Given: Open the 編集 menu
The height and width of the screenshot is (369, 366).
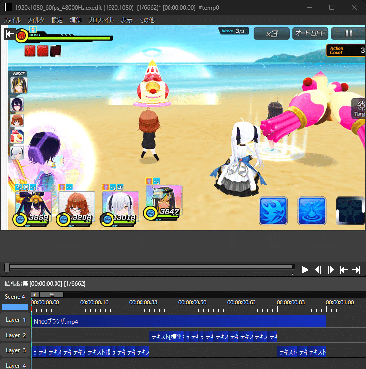Looking at the screenshot, I should pyautogui.click(x=75, y=20).
